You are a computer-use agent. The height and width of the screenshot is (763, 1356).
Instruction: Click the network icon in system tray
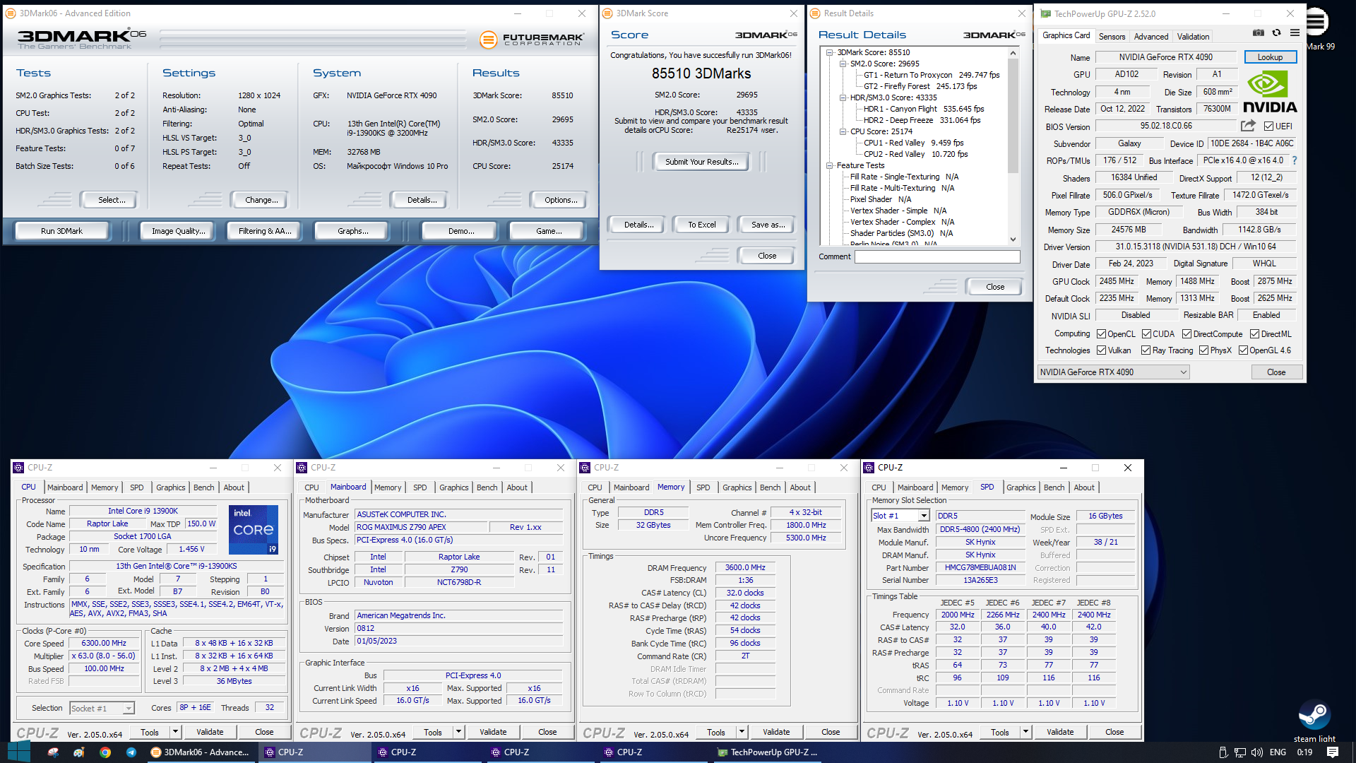tap(1240, 752)
